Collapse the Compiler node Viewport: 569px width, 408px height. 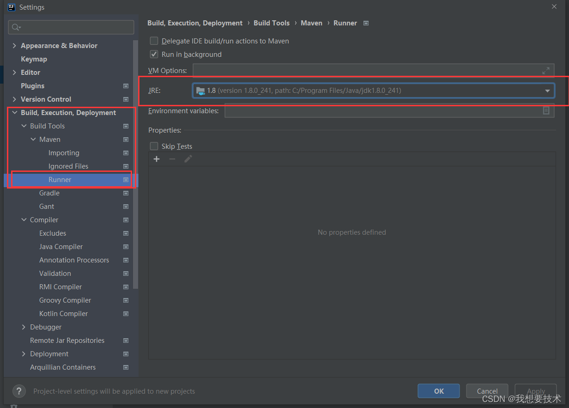(x=24, y=220)
